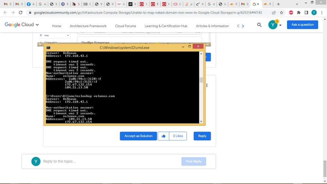
Task: Click the page scrollbar up arrow
Action: click(x=325, y=19)
